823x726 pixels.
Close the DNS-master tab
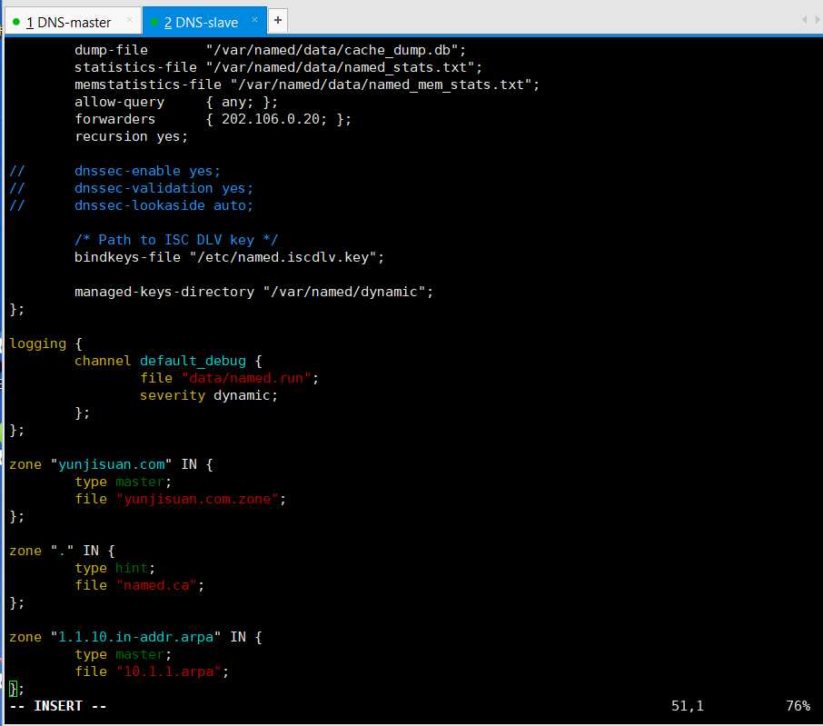(129, 20)
